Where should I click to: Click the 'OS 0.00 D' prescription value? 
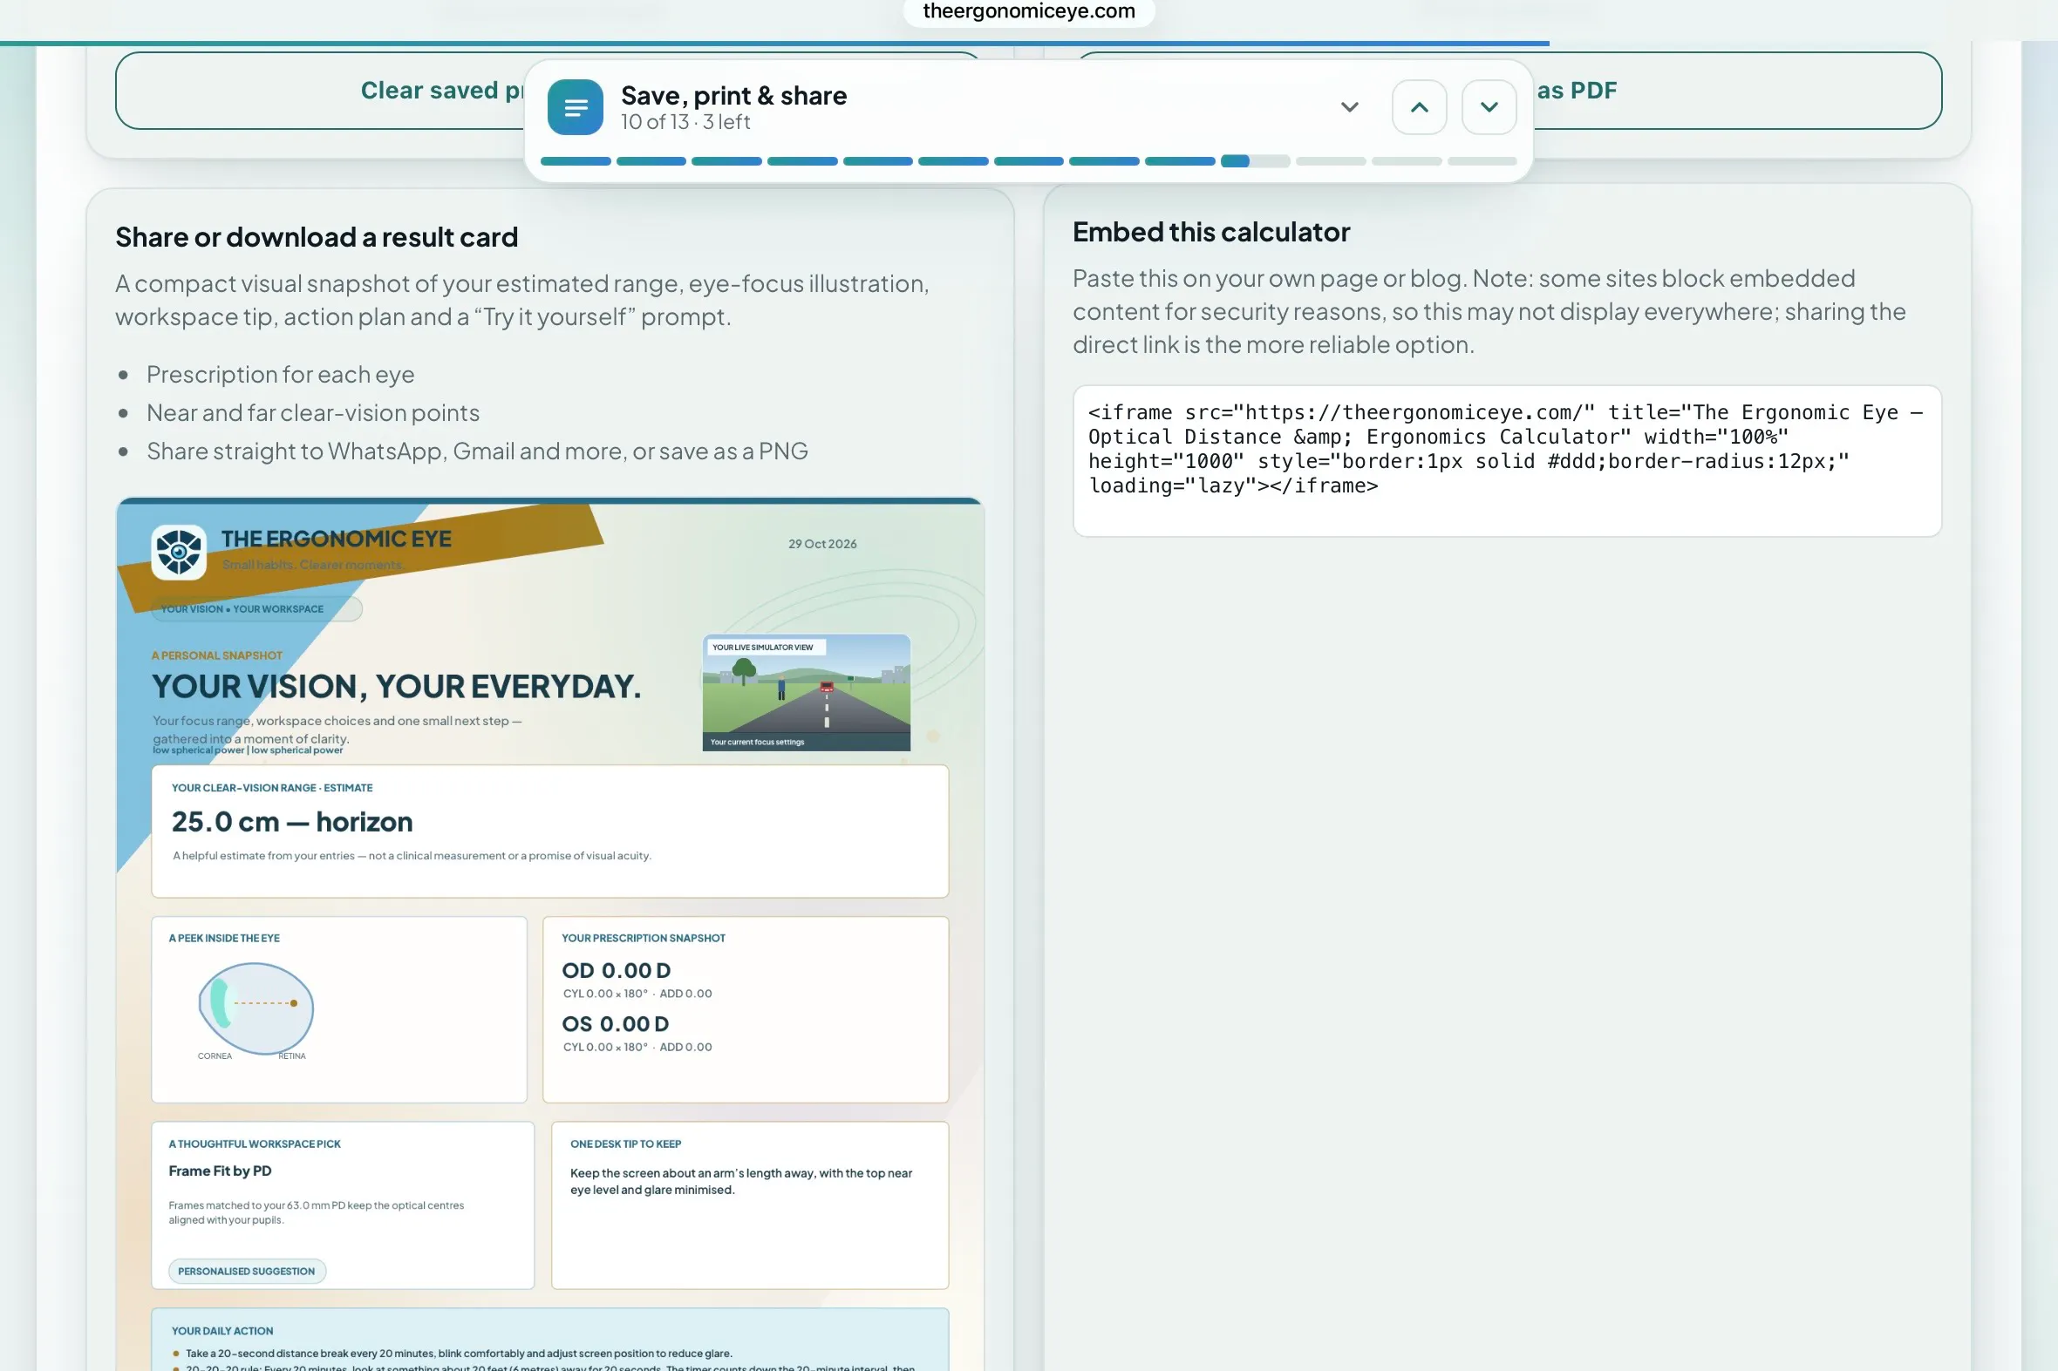pyautogui.click(x=615, y=1023)
